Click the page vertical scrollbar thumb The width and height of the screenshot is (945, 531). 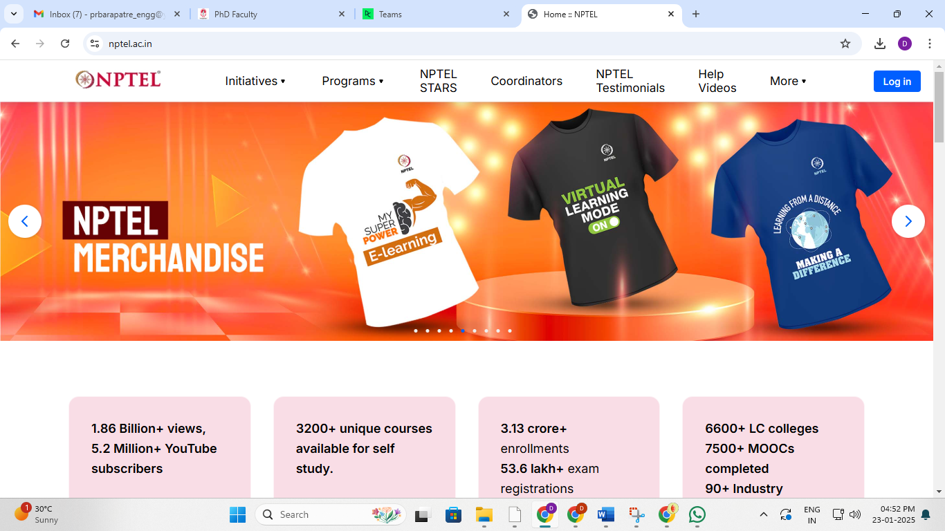[x=939, y=107]
